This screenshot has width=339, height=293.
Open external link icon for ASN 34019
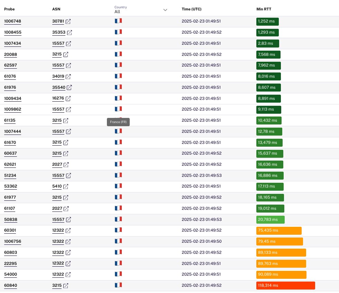[68, 77]
